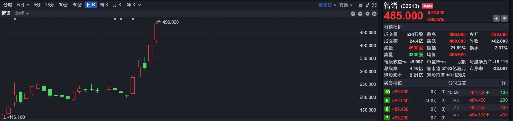The height and width of the screenshot is (121, 513).
Task: Open the 前复权 adjustment dropdown
Action: (327, 5)
